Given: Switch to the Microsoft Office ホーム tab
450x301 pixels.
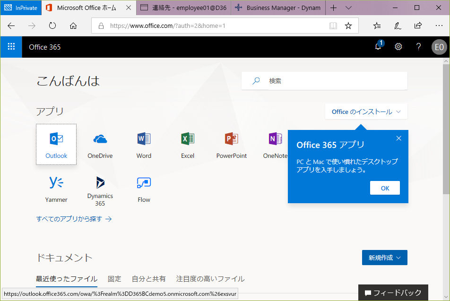Looking at the screenshot, I should [87, 8].
